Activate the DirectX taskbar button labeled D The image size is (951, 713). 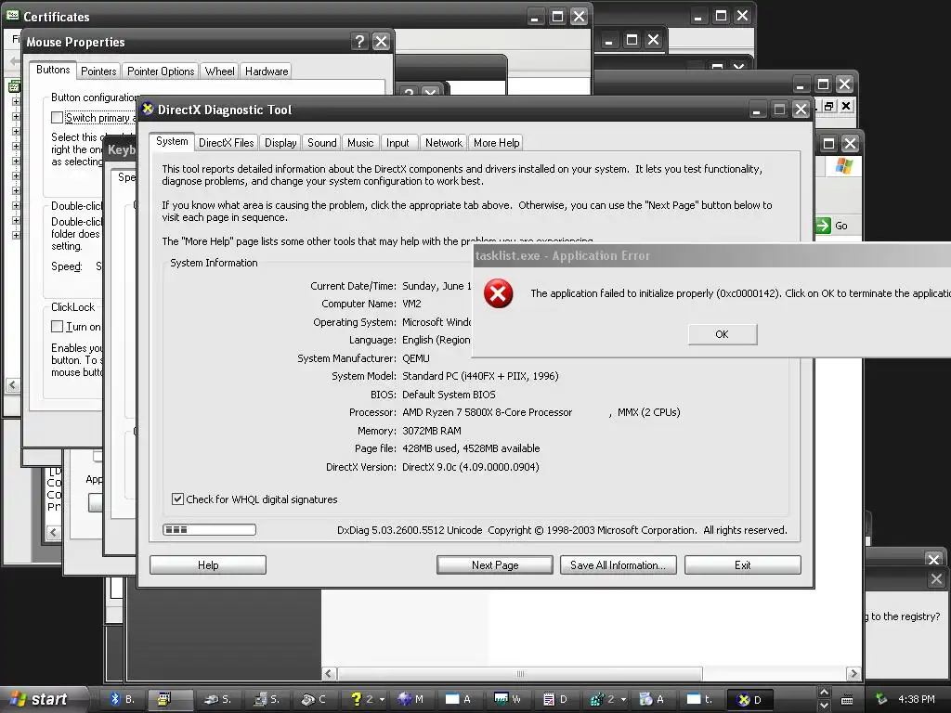coord(750,699)
